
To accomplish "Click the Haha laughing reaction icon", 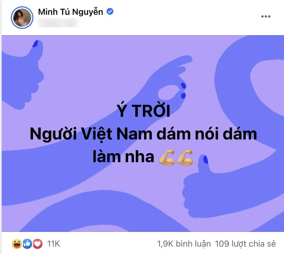I will [17, 244].
